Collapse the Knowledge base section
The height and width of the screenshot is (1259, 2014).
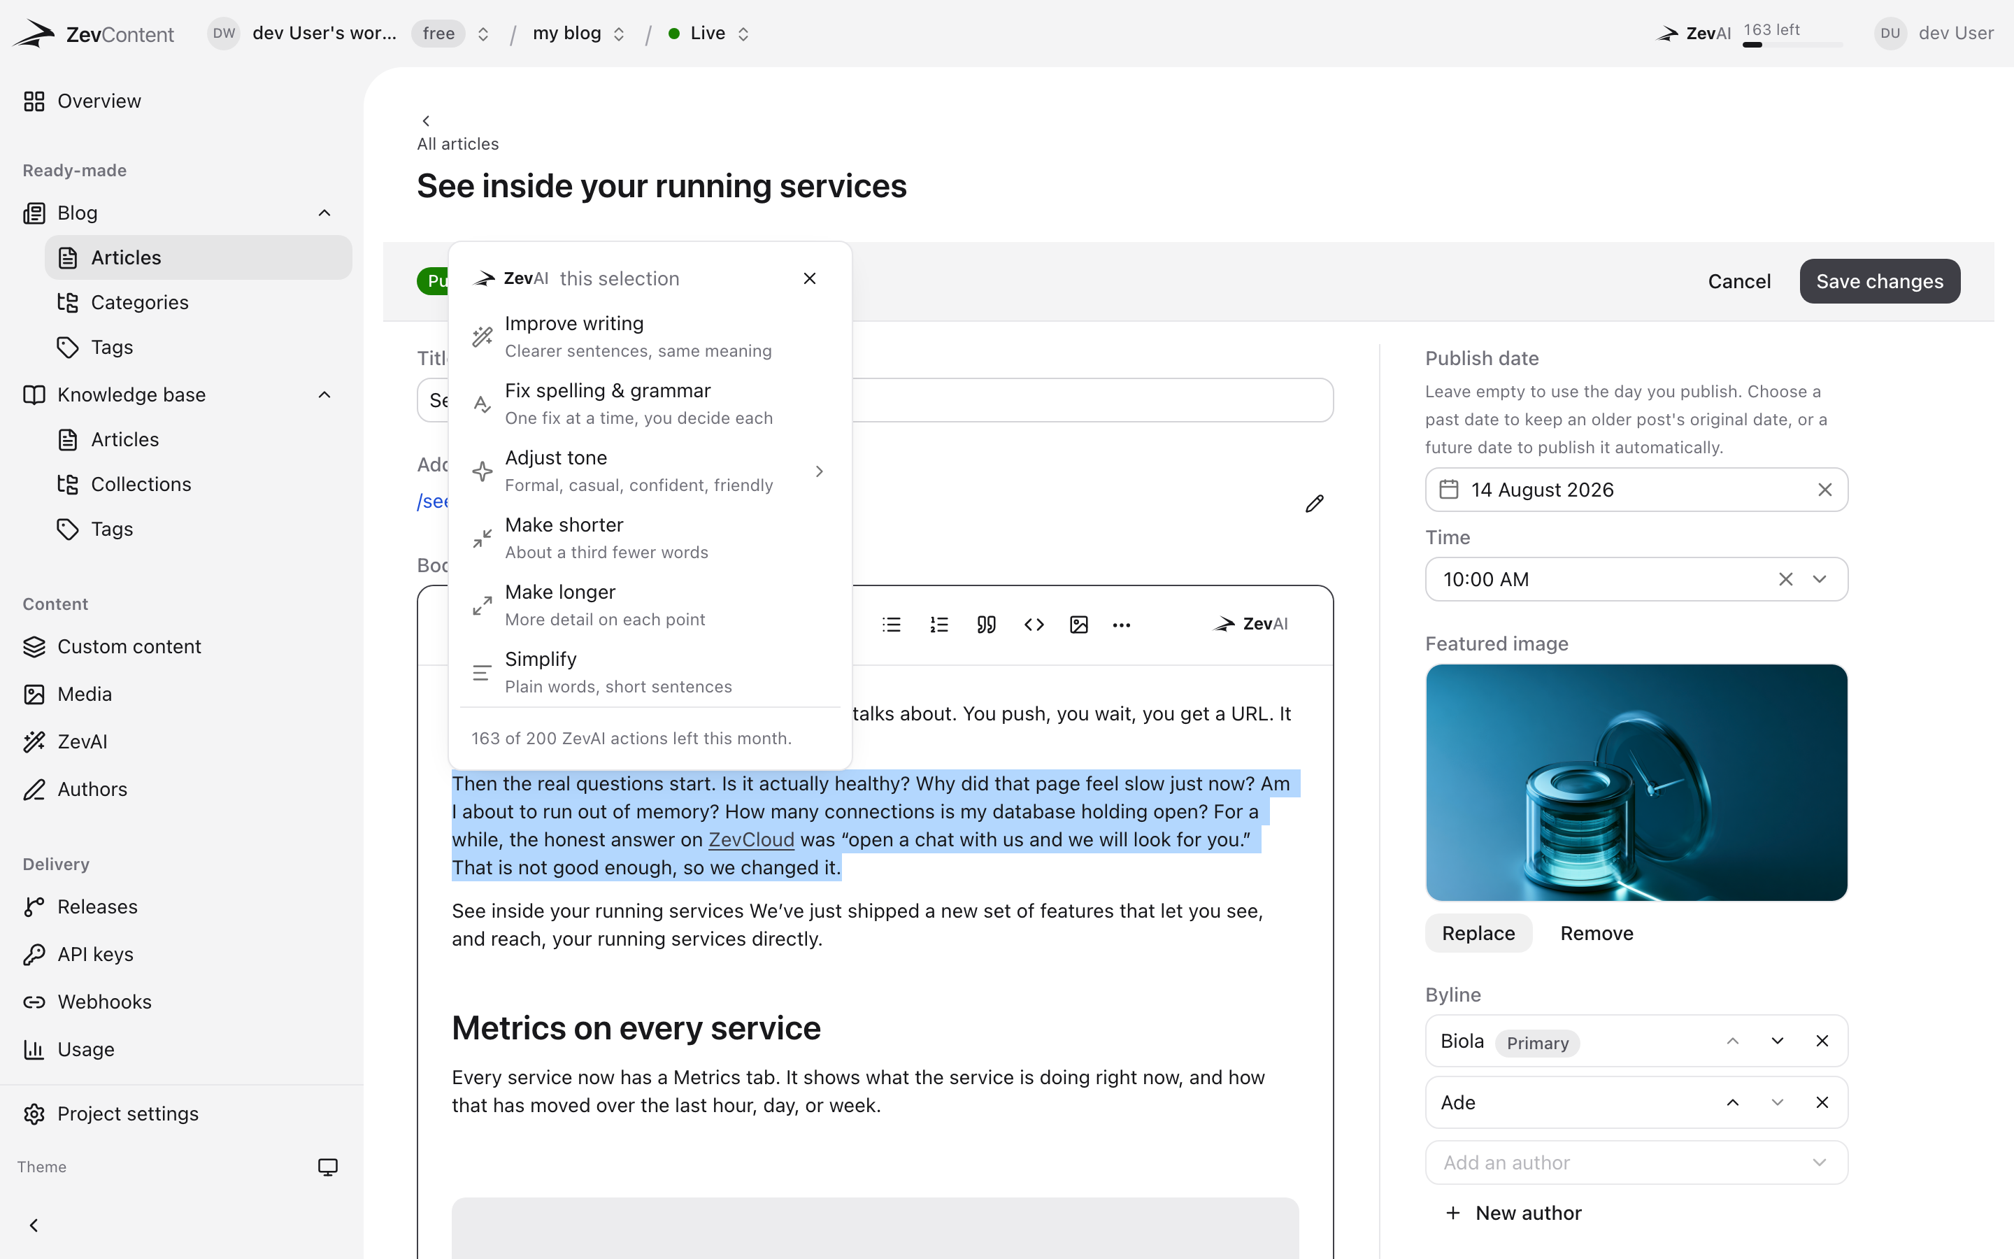pos(324,394)
